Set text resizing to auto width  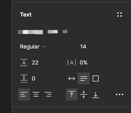(72, 78)
